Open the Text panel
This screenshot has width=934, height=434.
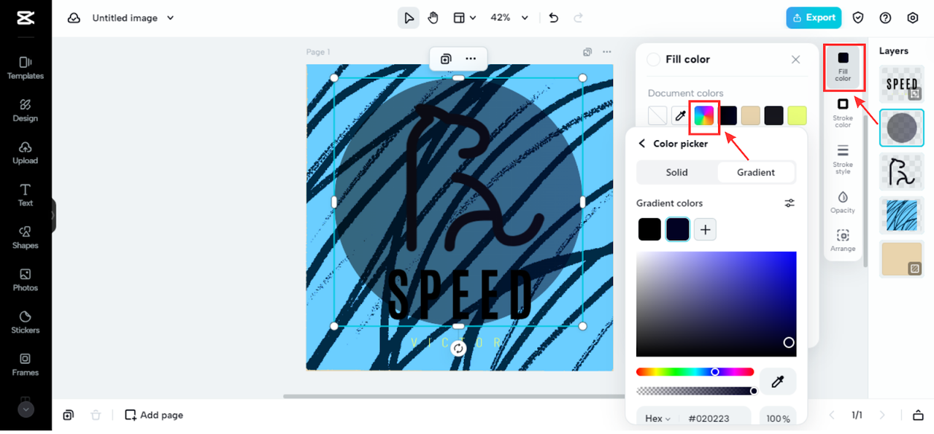point(26,195)
